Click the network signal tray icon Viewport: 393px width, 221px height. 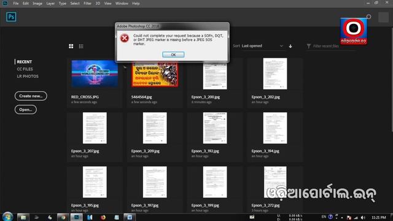[356, 217]
